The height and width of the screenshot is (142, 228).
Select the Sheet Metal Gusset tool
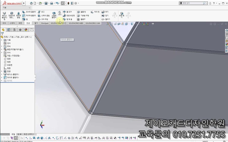pos(69,16)
